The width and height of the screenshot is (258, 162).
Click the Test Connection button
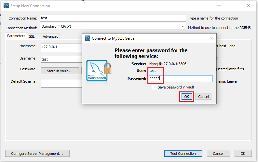pyautogui.click(x=183, y=154)
